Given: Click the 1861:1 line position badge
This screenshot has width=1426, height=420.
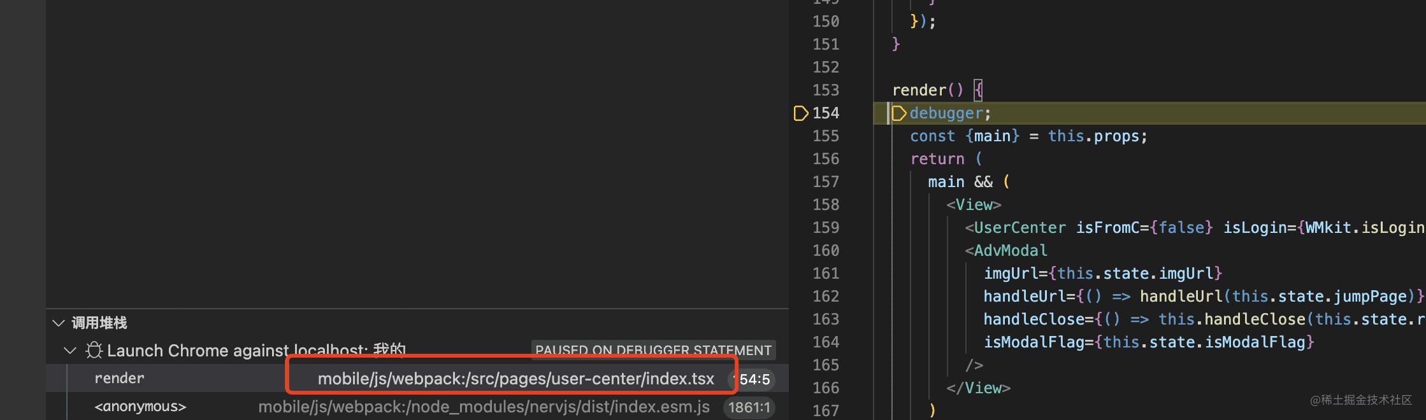Looking at the screenshot, I should pyautogui.click(x=749, y=408).
